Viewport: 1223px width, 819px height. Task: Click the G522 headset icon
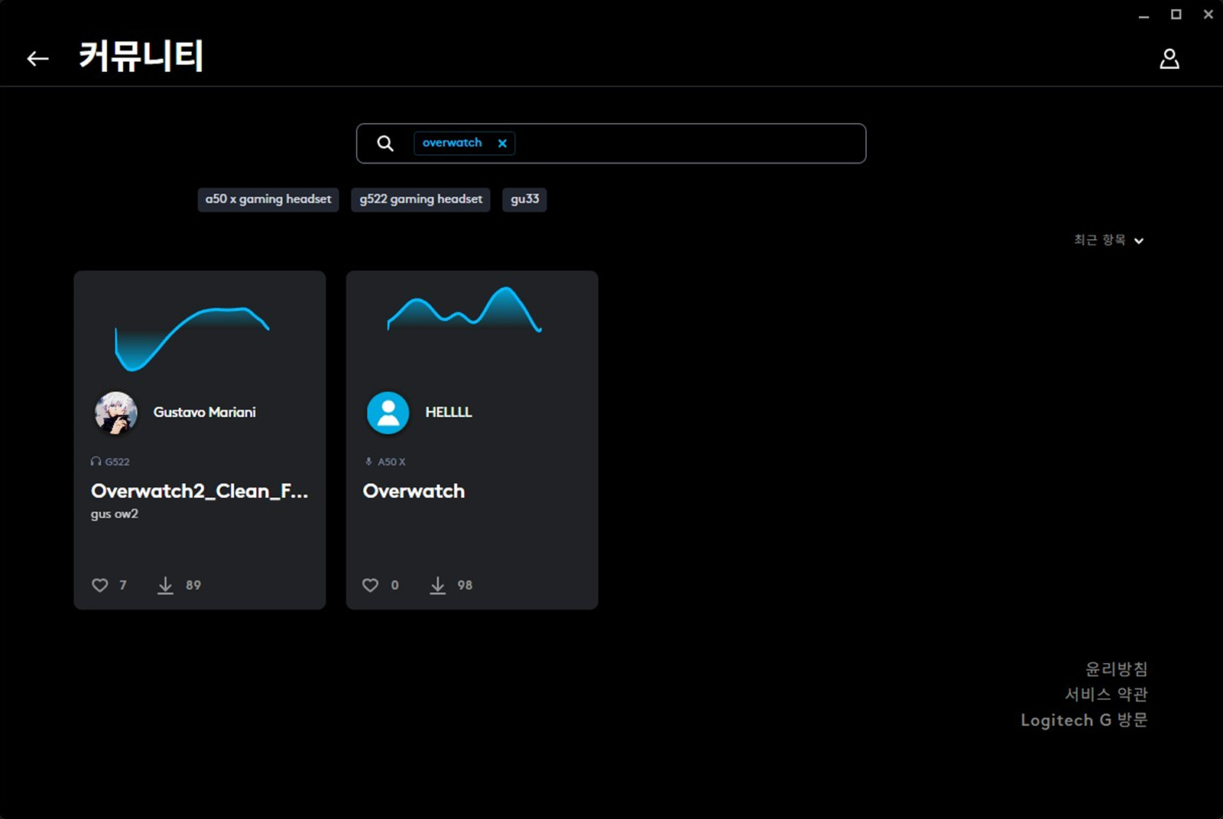tap(96, 461)
